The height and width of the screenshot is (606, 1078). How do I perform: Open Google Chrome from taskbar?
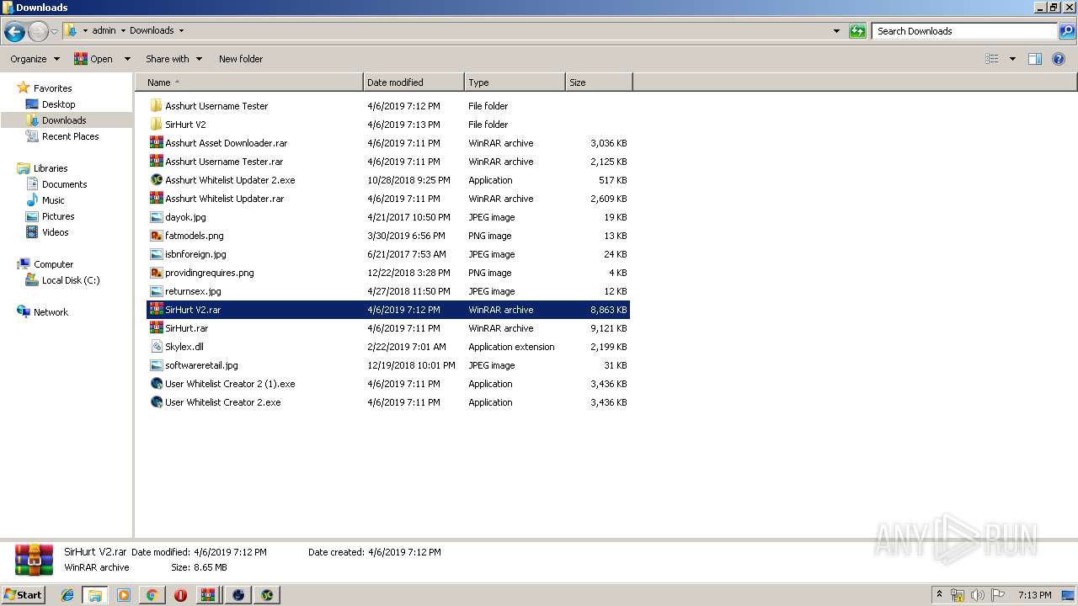pos(152,595)
